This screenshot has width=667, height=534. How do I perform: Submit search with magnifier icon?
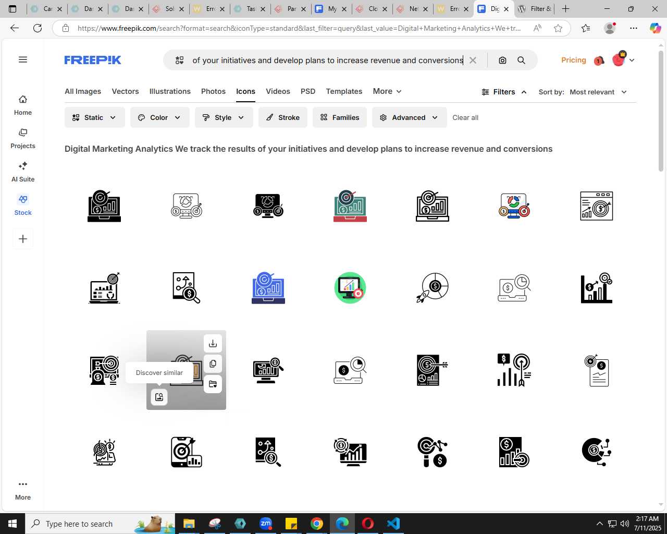pos(521,60)
